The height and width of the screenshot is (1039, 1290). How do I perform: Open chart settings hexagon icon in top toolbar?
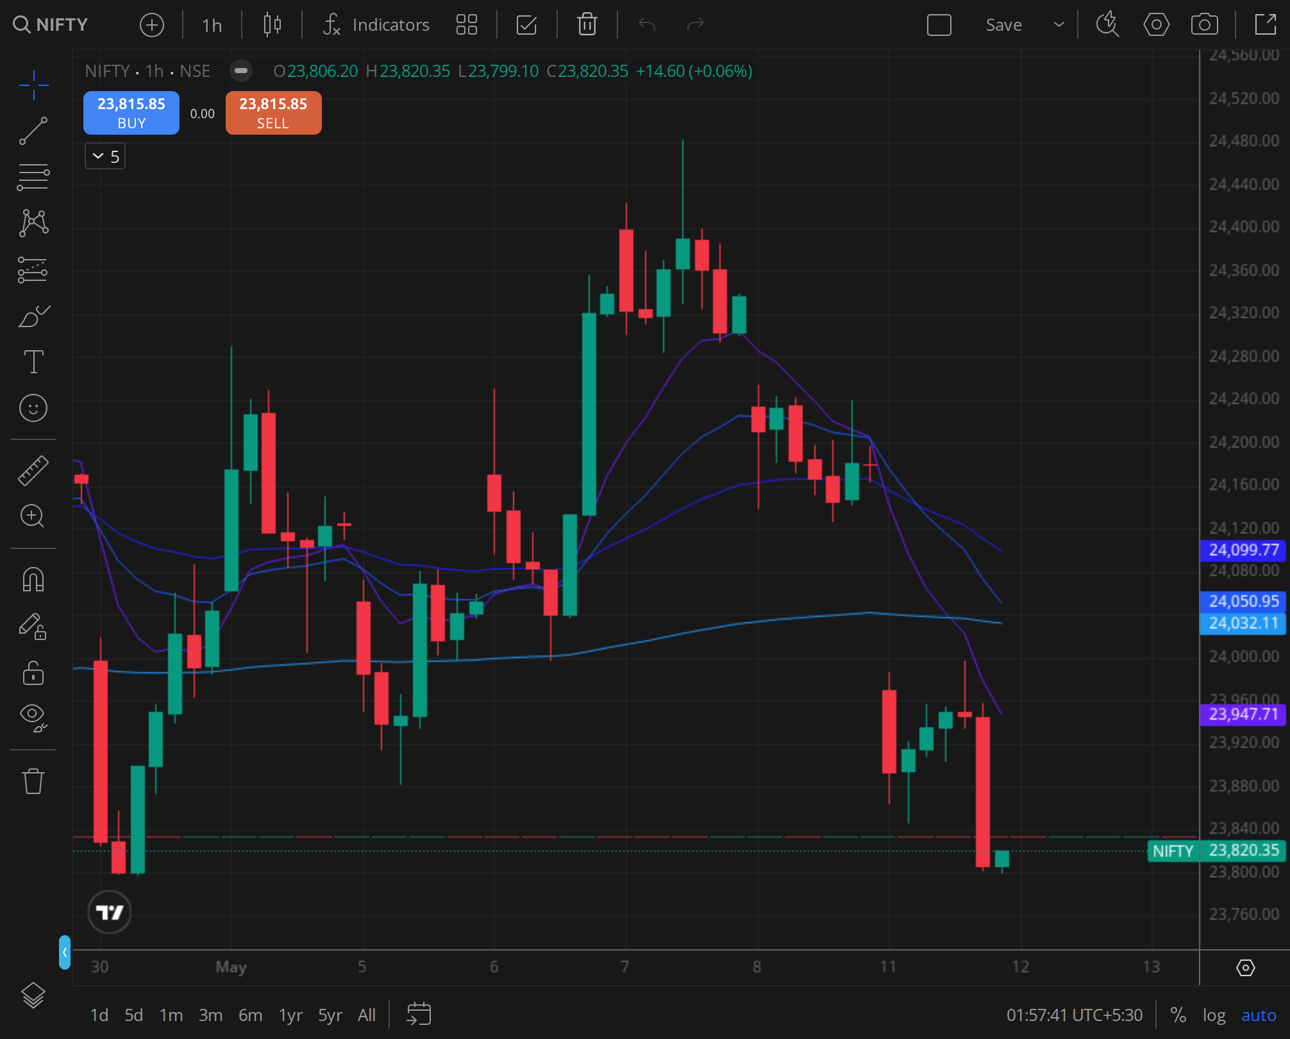[x=1156, y=25]
